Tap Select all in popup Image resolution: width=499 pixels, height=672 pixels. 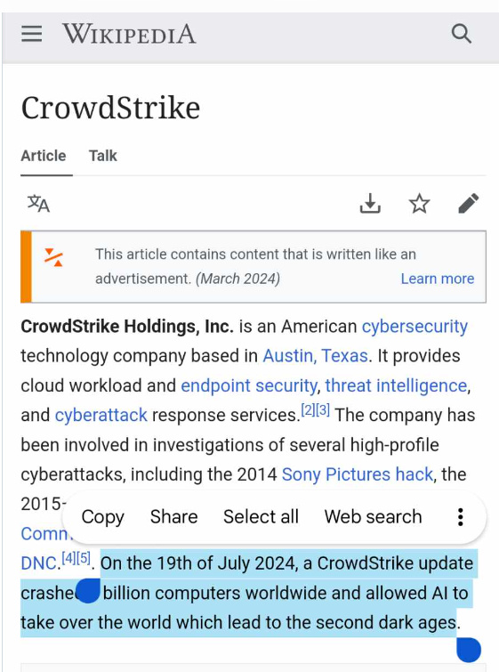click(x=261, y=517)
